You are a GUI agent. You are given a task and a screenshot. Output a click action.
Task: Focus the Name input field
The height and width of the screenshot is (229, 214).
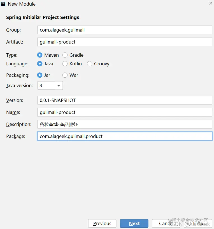point(125,112)
